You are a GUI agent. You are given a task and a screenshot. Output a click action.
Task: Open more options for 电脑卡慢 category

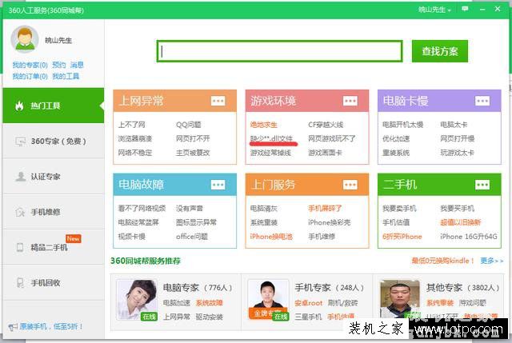[482, 101]
